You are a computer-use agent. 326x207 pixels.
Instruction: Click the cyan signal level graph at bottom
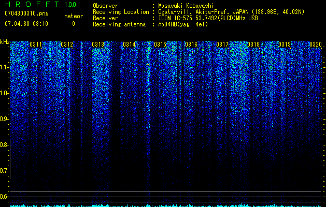(x=166, y=205)
